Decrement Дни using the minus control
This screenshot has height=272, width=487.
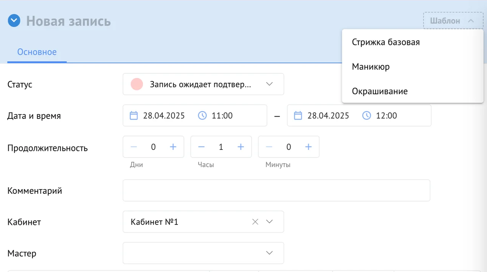coord(134,147)
